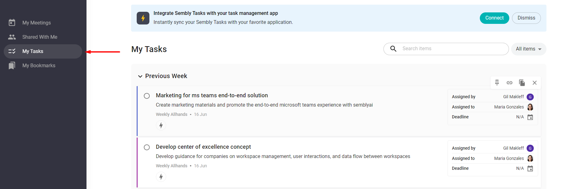This screenshot has height=189, width=588.
Task: Copy task link with chain icon
Action: (x=510, y=83)
